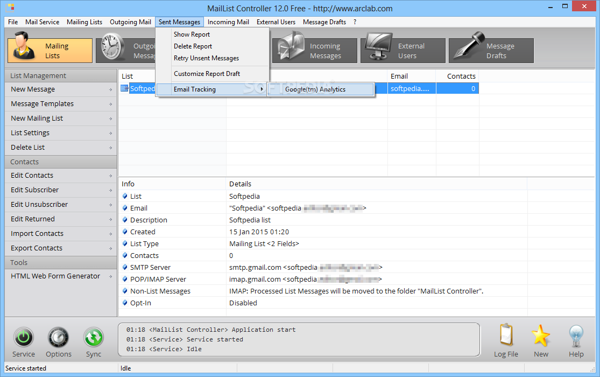Expand the New Message sidebar arrow
The image size is (600, 377).
coord(111,89)
